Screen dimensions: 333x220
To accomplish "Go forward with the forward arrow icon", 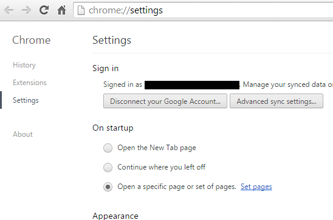I will [26, 10].
